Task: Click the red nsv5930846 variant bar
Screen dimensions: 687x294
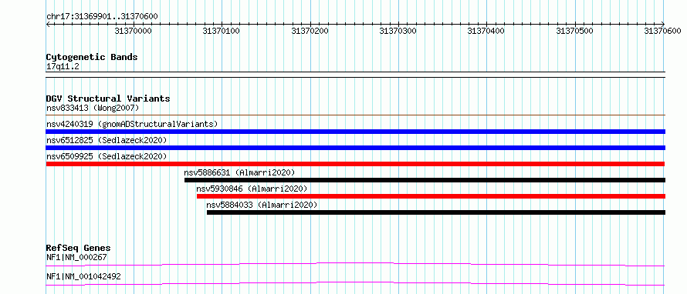Action: 431,196
